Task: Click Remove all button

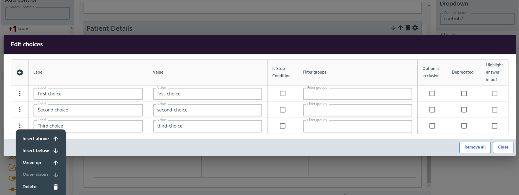Action: 475,147
